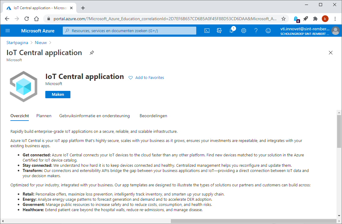Go forward in the browser
Viewport: 342px width, 224px height.
pos(17,19)
